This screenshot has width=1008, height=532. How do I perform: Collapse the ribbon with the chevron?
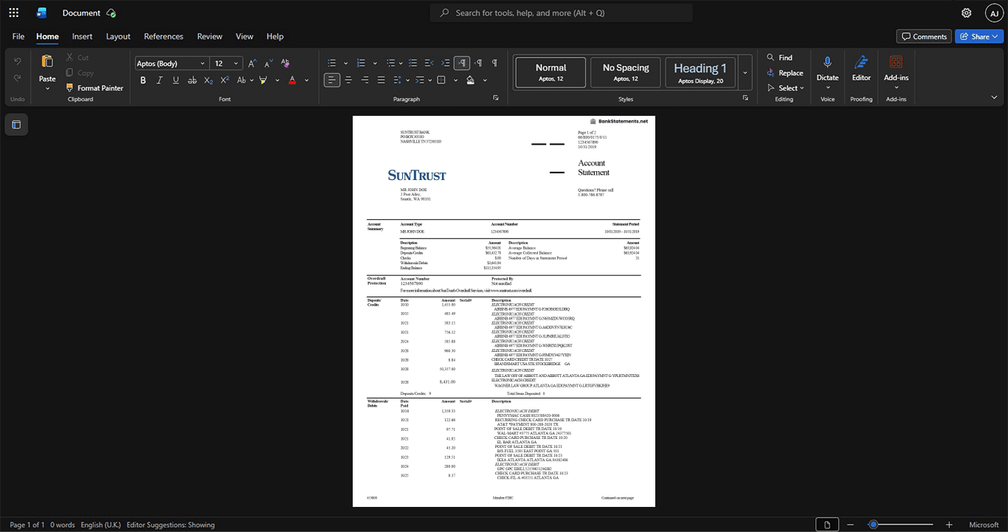tap(994, 97)
